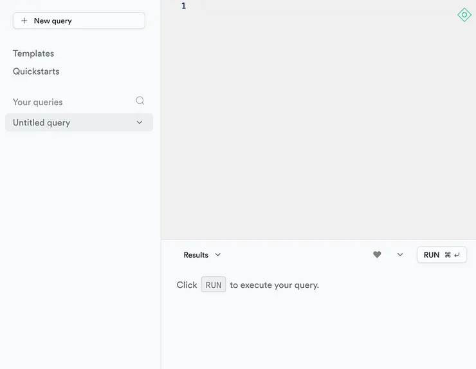Click the inline RUN badge in results hint

click(214, 285)
